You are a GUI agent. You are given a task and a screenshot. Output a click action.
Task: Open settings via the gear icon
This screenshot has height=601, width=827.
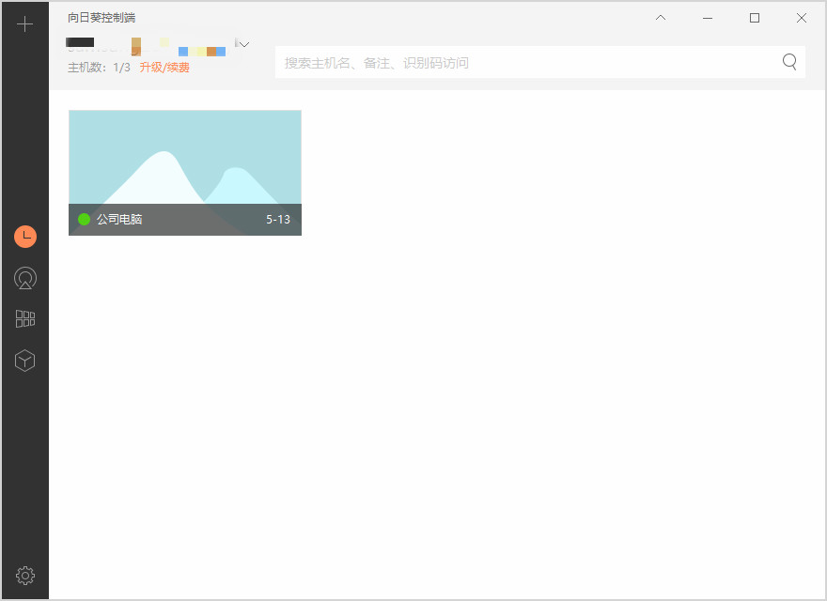pos(25,576)
